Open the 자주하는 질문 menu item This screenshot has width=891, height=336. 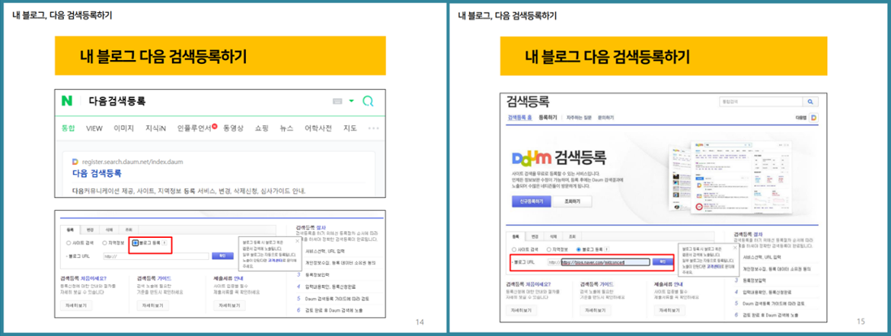point(579,118)
